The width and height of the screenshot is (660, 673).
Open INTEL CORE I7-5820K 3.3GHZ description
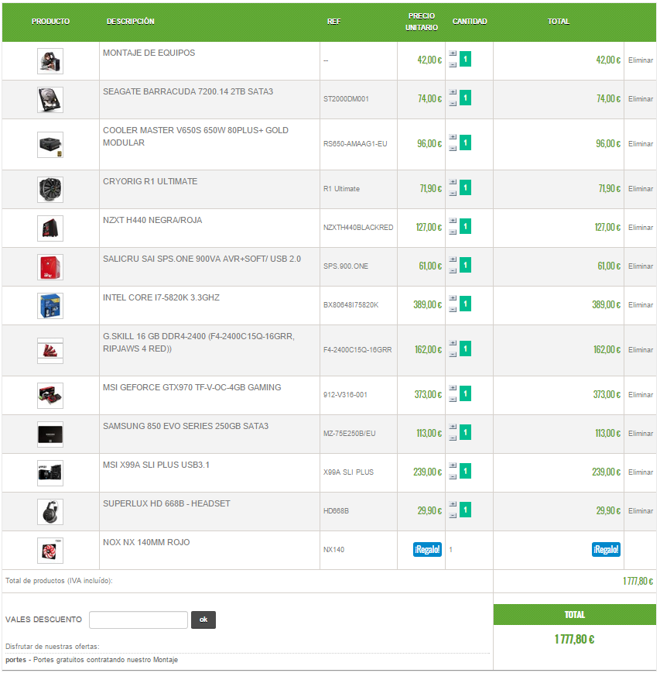coord(161,297)
